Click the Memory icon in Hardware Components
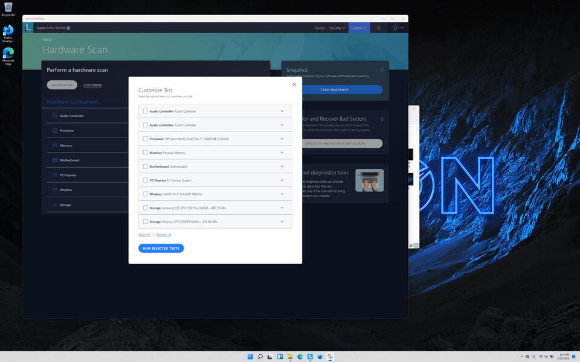The image size is (580, 362). tap(55, 145)
